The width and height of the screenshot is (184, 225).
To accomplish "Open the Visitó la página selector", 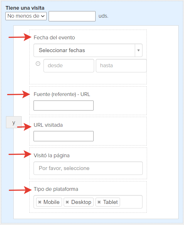I will (88, 168).
